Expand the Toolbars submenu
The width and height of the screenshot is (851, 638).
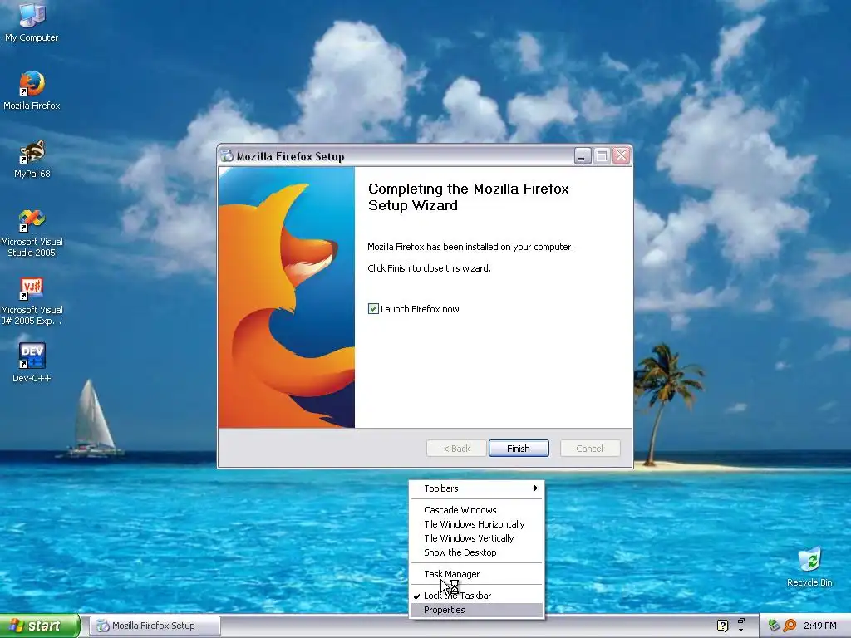point(476,488)
